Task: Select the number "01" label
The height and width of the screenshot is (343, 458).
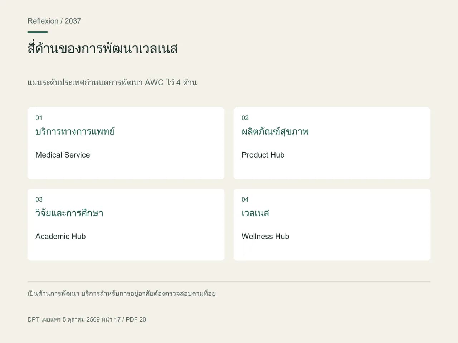Action: [39, 118]
